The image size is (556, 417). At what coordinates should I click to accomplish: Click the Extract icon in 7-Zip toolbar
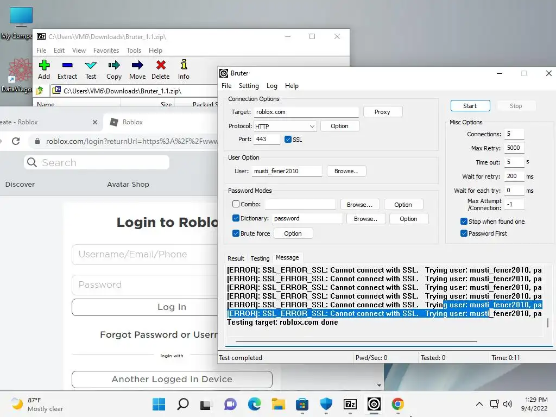pyautogui.click(x=67, y=65)
